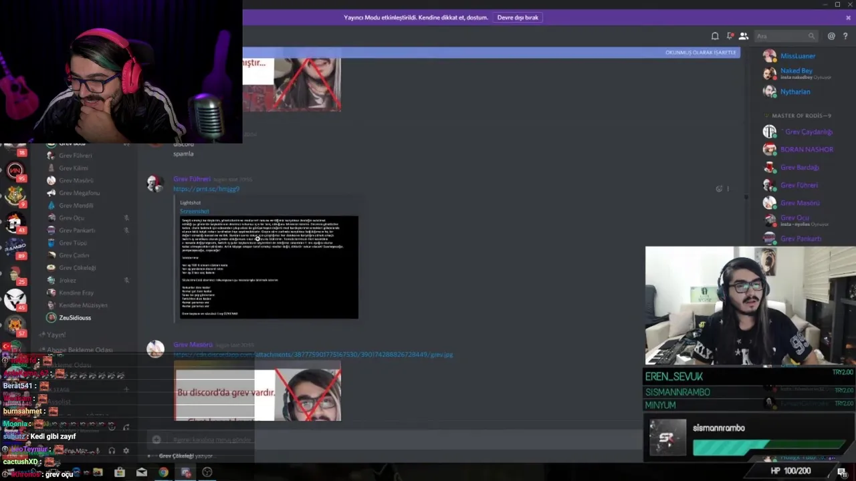Screen dimensions: 856x481
Task: Open the server icon with 57 badge
Action: coord(15,325)
